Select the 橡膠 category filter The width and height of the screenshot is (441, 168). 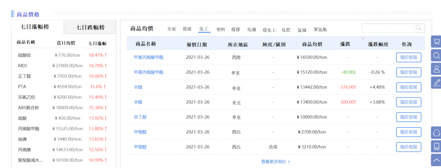click(x=236, y=29)
